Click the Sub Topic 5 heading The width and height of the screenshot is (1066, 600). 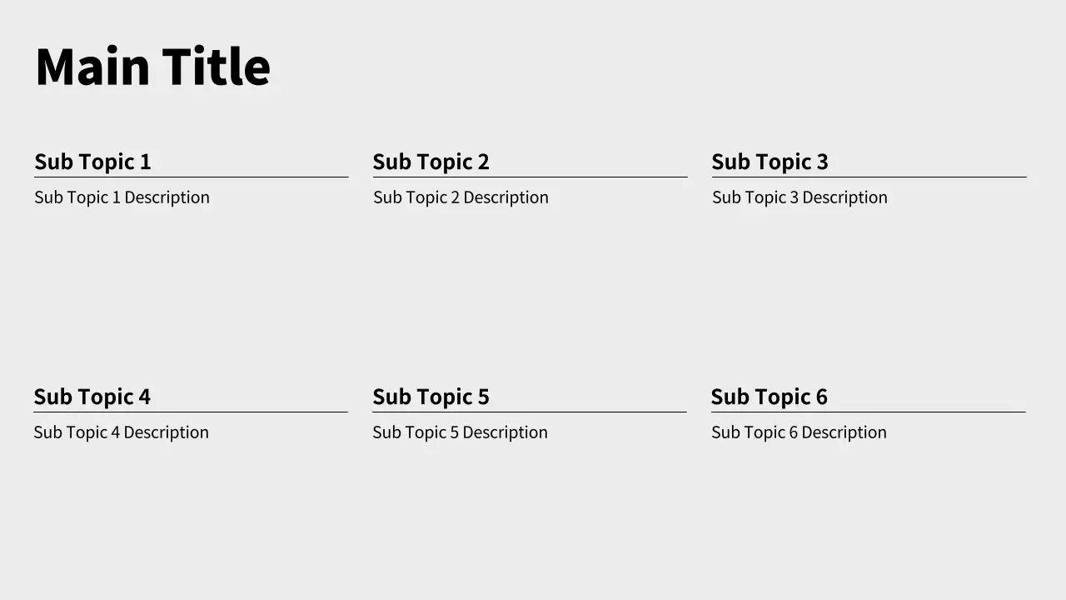tap(431, 397)
